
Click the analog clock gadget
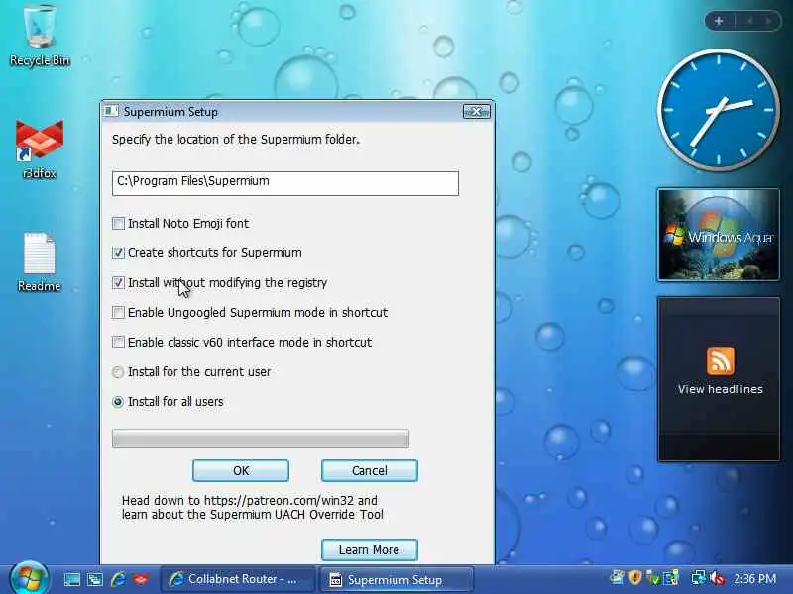[x=718, y=110]
